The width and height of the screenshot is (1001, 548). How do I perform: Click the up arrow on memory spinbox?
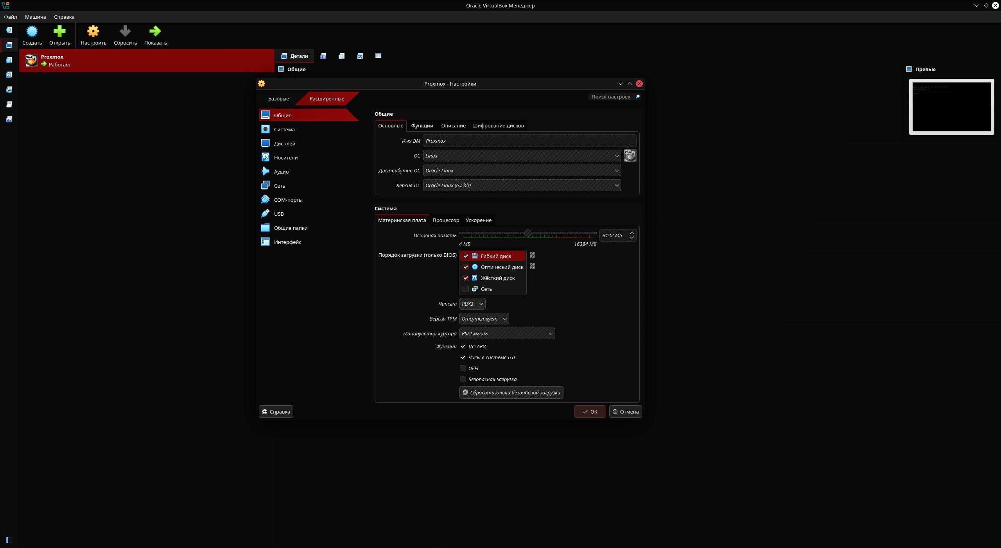click(631, 233)
